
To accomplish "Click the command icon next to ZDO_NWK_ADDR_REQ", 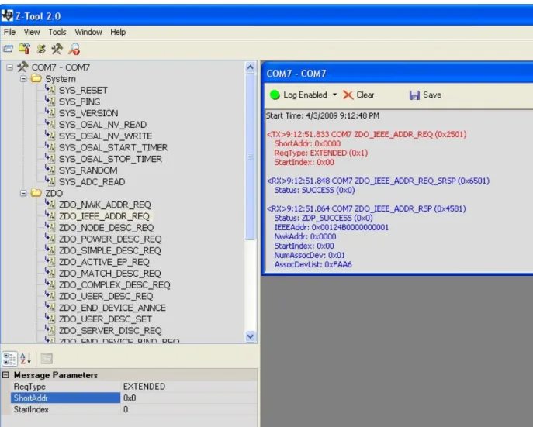I will click(x=50, y=204).
